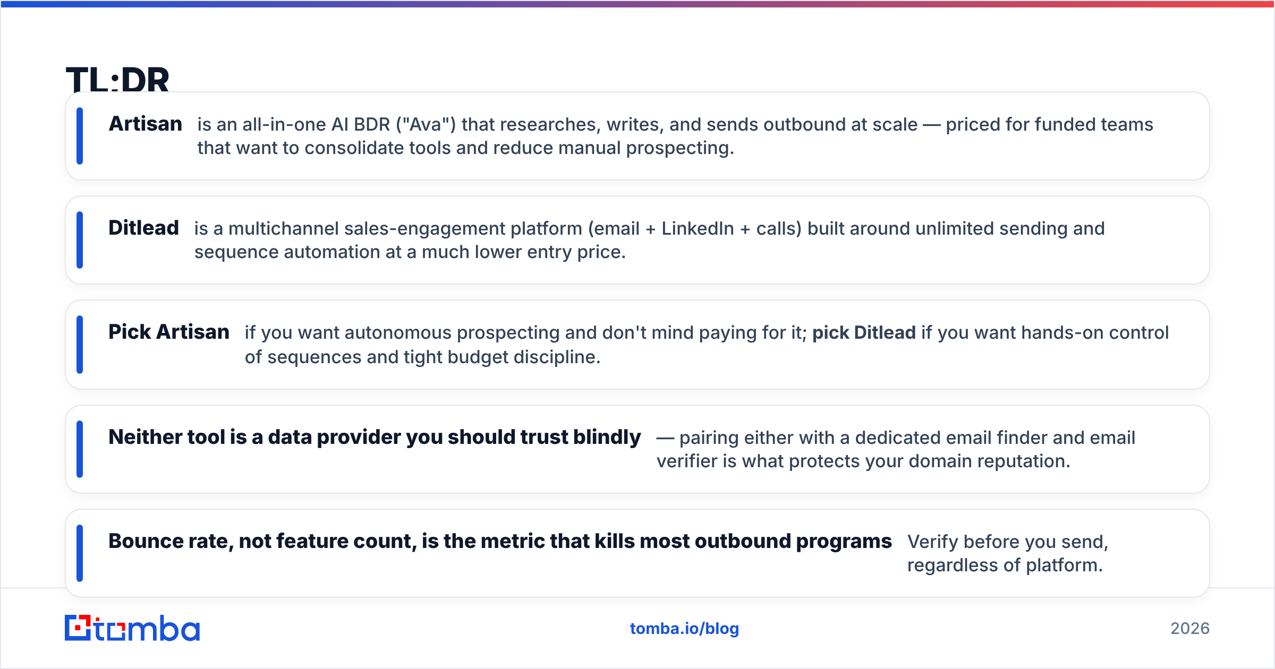
Task: Click the bold 'pick Ditlead' text
Action: 864,333
